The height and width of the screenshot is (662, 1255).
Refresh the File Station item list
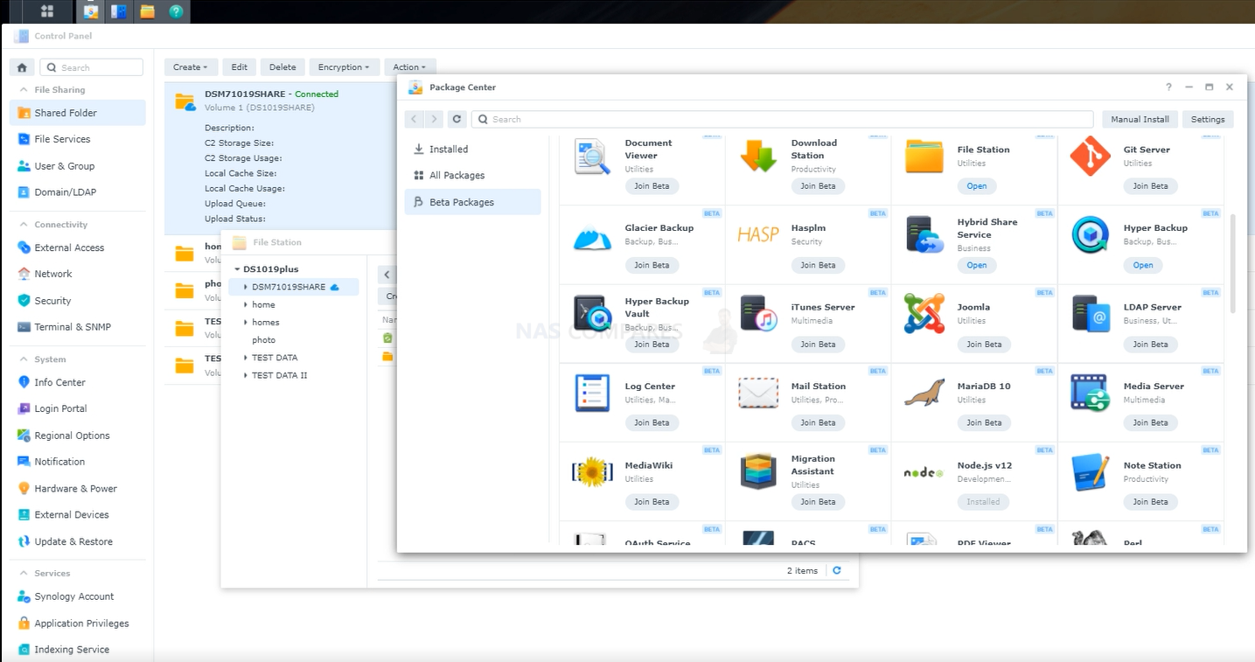coord(837,570)
